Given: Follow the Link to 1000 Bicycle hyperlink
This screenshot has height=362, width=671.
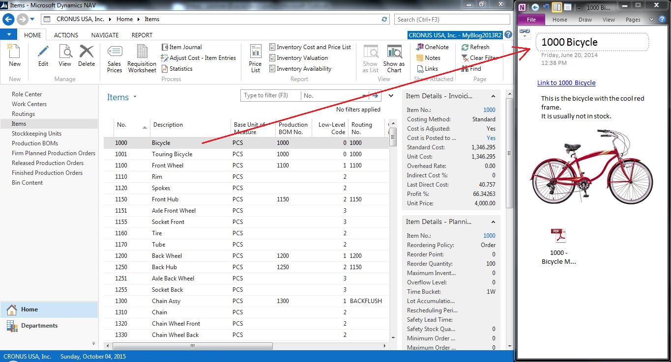Looking at the screenshot, I should 566,83.
